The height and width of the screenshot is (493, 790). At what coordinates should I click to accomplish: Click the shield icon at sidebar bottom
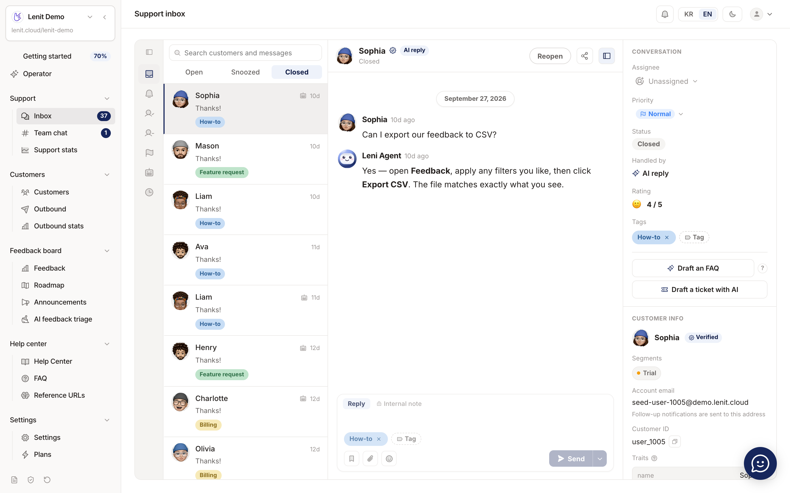(x=31, y=479)
